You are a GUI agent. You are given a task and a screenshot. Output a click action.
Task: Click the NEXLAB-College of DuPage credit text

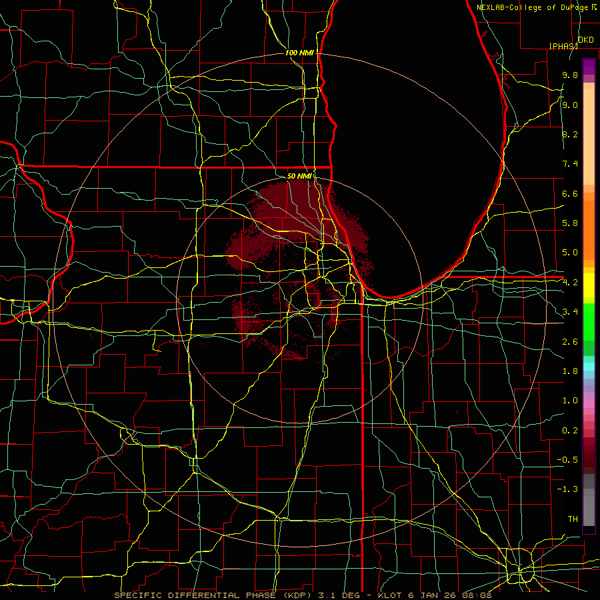tap(533, 7)
